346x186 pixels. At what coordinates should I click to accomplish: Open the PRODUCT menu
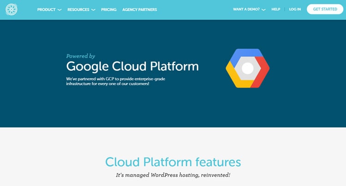(x=46, y=10)
